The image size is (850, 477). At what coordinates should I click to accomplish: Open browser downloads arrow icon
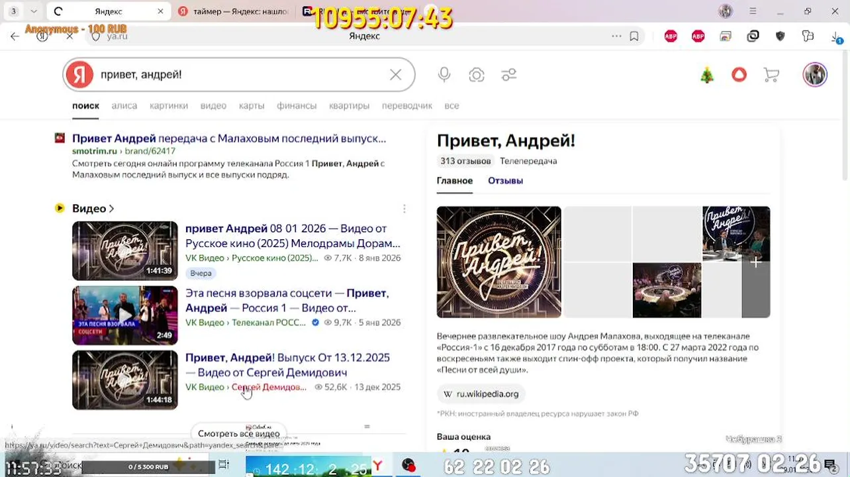836,38
